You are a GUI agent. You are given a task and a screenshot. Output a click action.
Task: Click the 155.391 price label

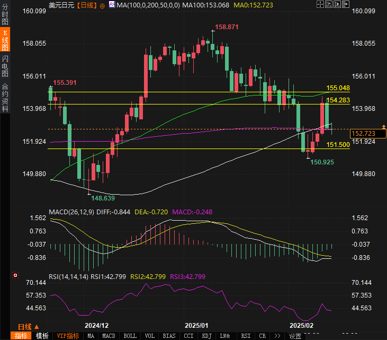(65, 83)
